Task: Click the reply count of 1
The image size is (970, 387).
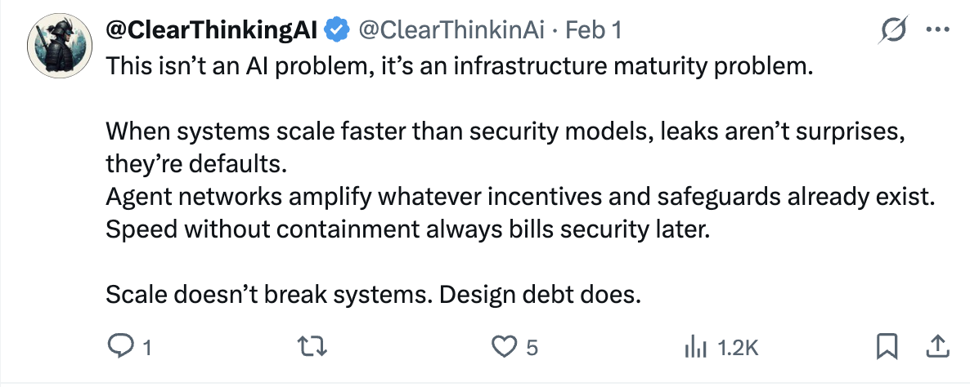Action: 147,348
